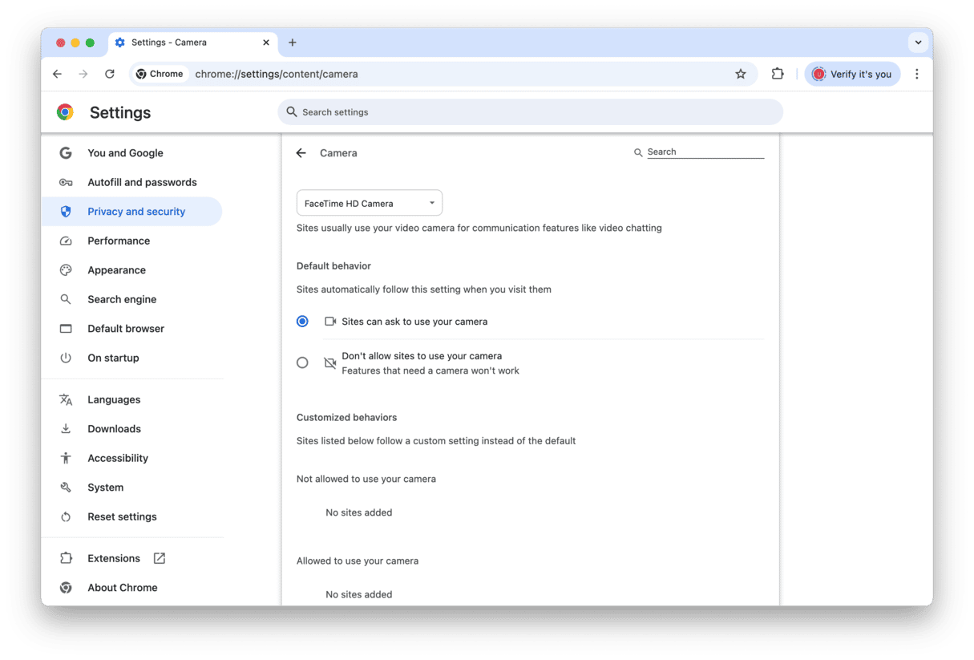Click the bookmark star icon in address bar

(x=740, y=74)
